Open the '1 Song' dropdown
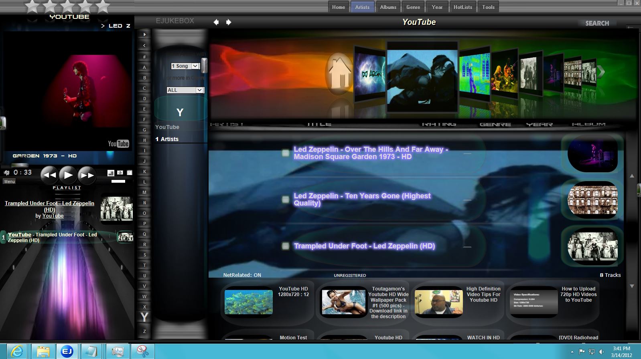The height and width of the screenshot is (359, 641). tap(185, 66)
